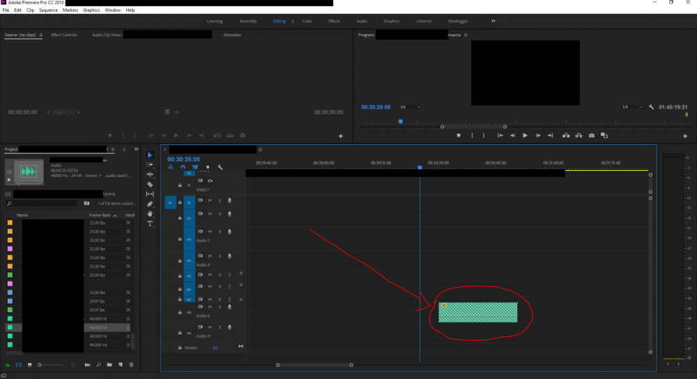Open the Sequence menu

(49, 10)
